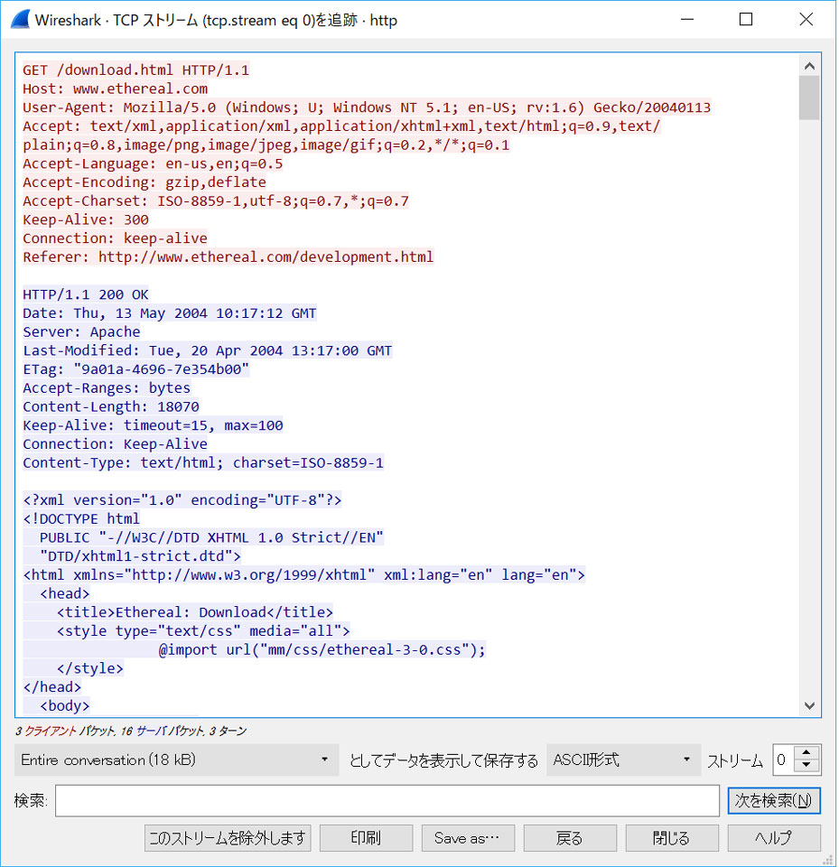Click the scrollbar down arrow
839x867 pixels.
(x=810, y=705)
